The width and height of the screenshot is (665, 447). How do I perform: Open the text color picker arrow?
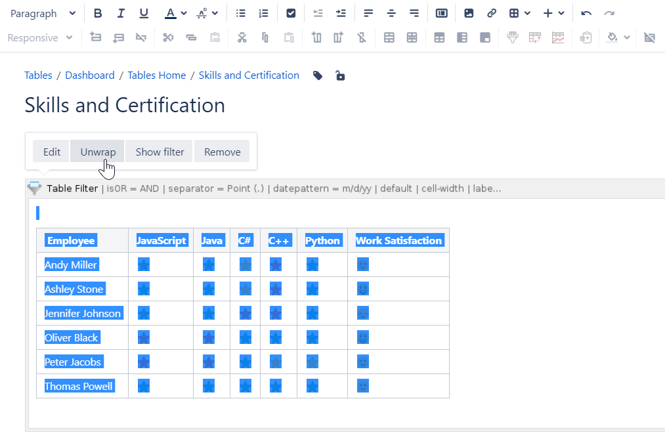184,13
